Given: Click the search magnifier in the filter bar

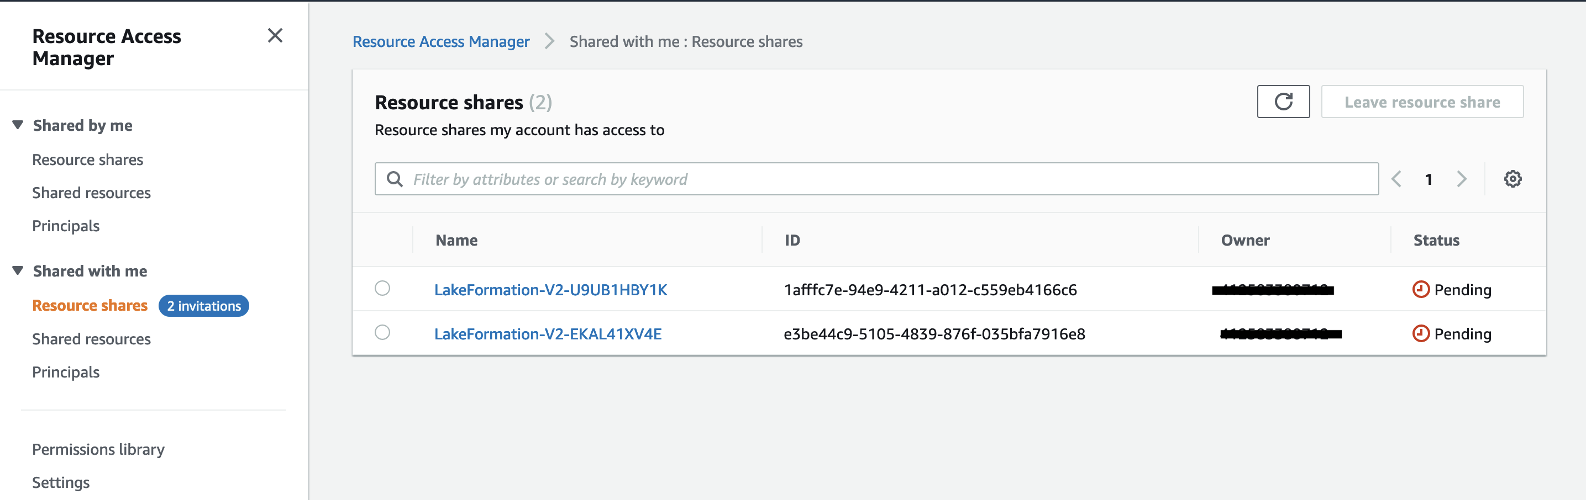Looking at the screenshot, I should click(x=394, y=179).
